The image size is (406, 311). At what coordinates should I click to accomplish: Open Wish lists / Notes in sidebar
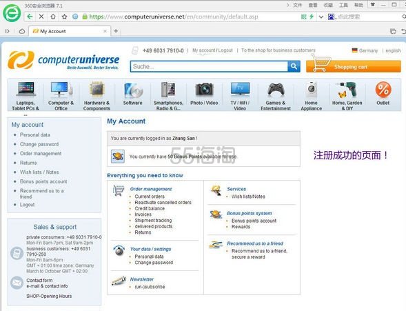39,172
